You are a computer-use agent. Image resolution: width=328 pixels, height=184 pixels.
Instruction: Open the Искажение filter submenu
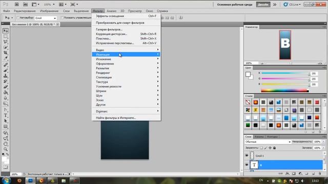[x=126, y=59]
